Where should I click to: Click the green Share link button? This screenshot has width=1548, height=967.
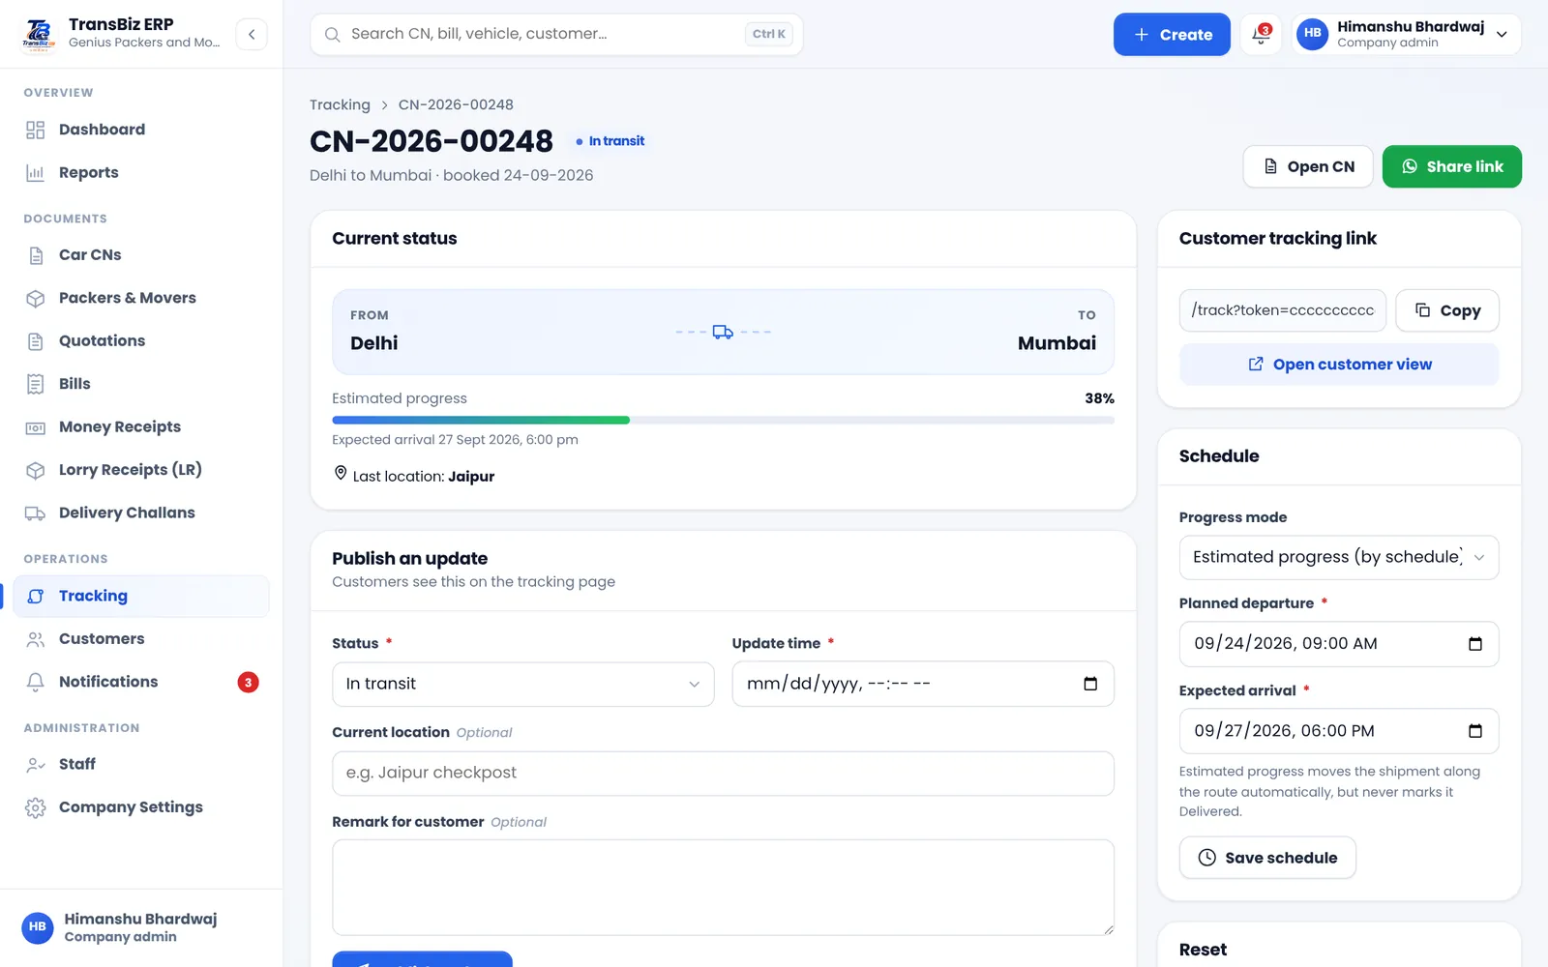[1451, 166]
